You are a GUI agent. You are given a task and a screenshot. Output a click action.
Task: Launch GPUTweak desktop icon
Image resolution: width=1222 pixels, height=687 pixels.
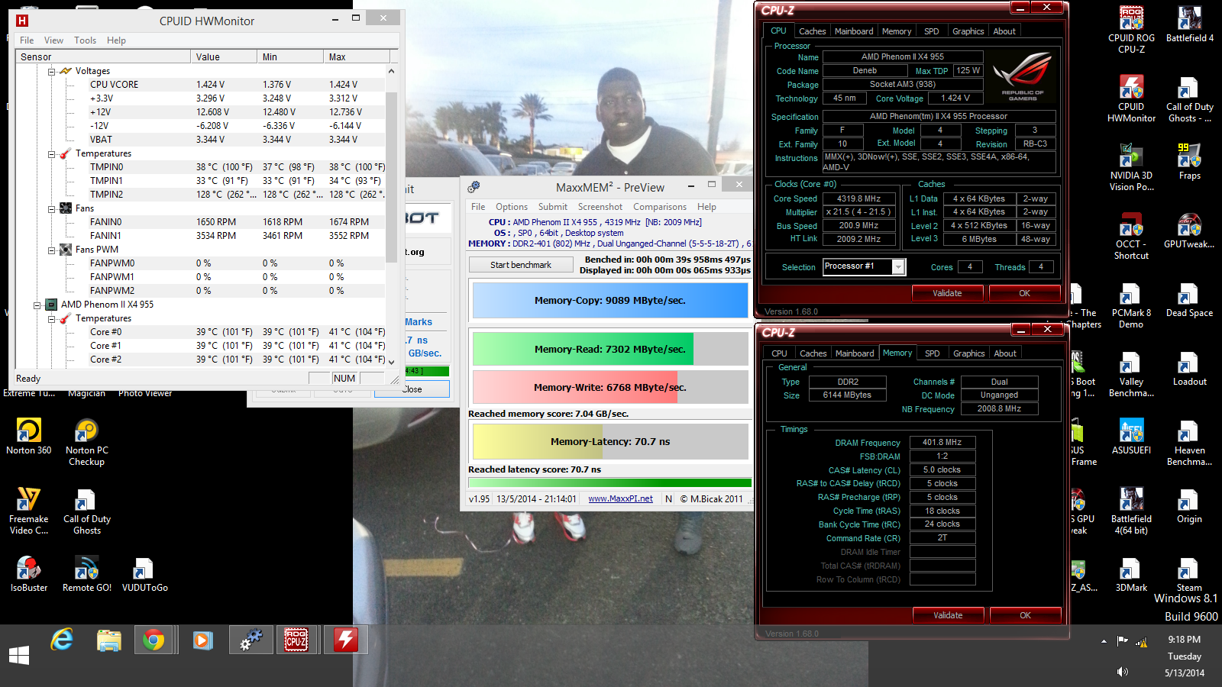(1189, 230)
